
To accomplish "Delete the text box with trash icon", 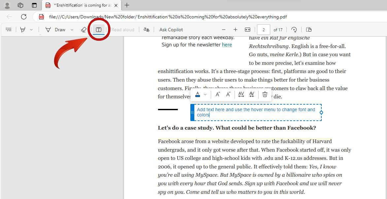I will tap(265, 95).
